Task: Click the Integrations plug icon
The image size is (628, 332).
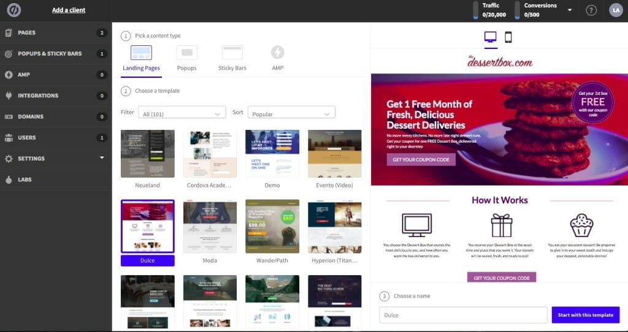Action: tap(9, 96)
